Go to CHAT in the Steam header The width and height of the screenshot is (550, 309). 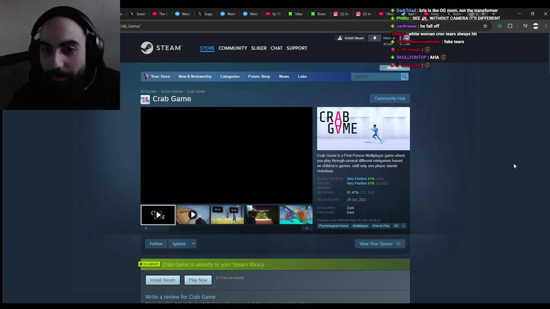click(276, 48)
